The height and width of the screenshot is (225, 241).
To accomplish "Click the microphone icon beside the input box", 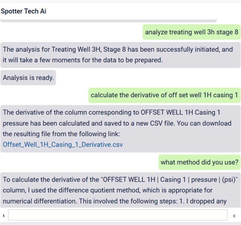I will pyautogui.click(x=4, y=215).
